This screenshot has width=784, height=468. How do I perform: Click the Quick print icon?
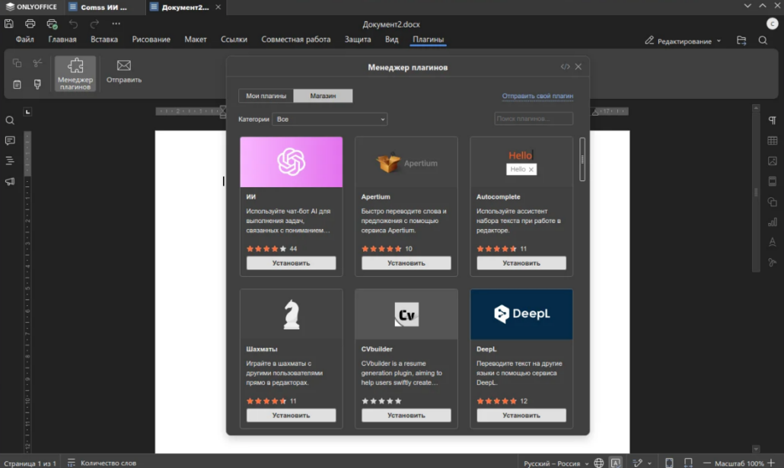(x=52, y=24)
